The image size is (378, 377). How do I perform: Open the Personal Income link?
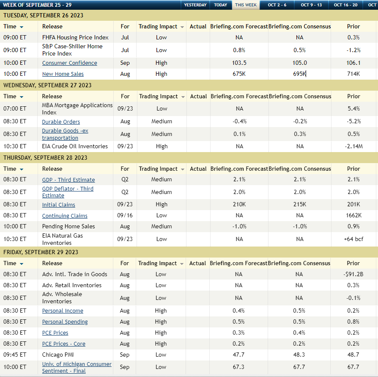(63, 310)
